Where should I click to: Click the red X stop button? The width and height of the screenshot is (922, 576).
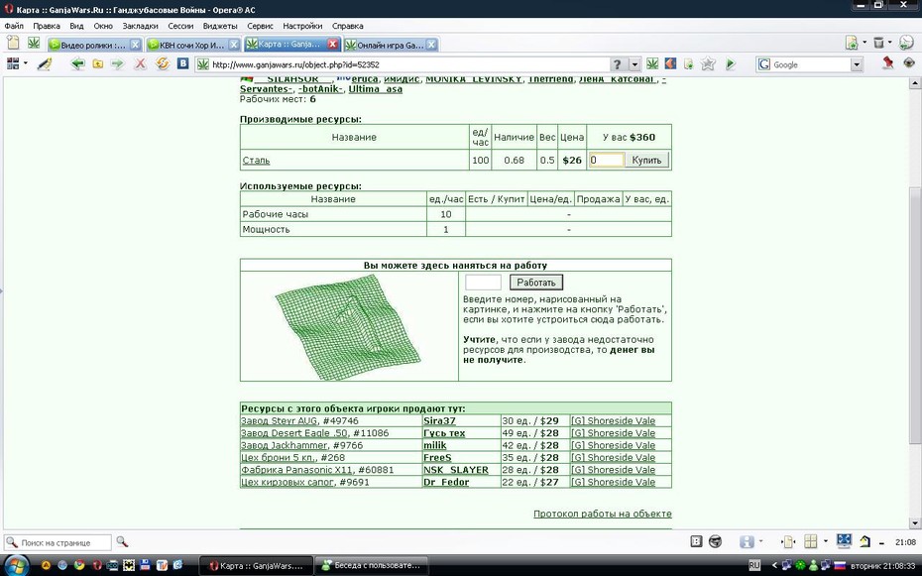tap(140, 64)
